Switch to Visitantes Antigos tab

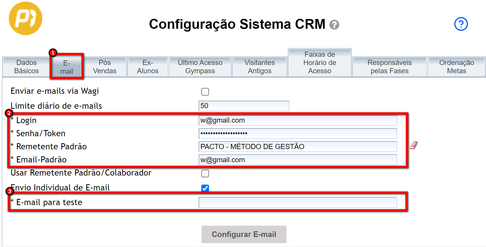260,67
